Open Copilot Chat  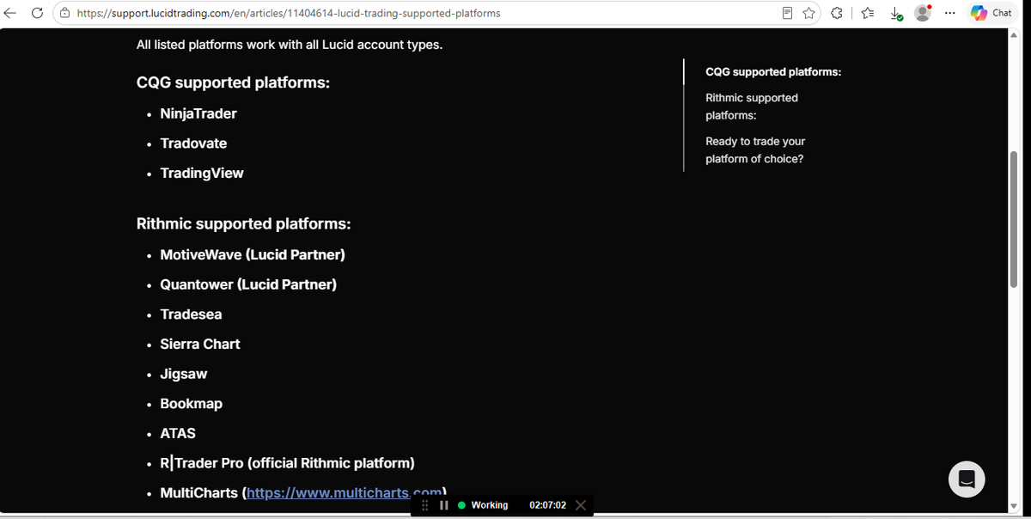pyautogui.click(x=991, y=13)
